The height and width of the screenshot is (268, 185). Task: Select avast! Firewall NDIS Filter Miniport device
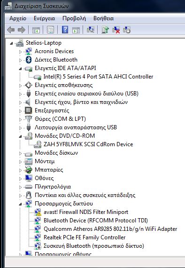tap(86, 212)
